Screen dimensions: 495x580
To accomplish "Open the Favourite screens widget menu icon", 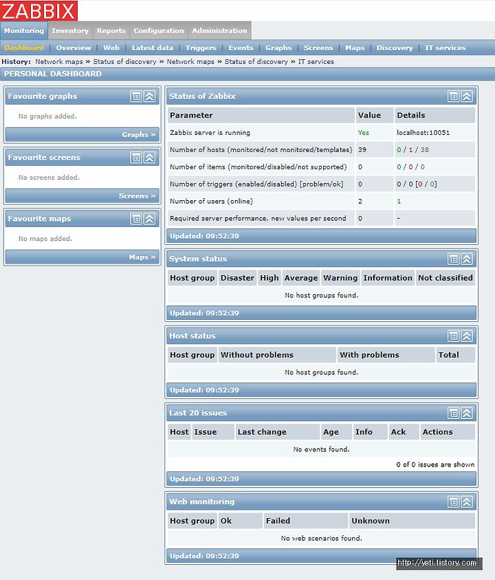I will point(136,157).
